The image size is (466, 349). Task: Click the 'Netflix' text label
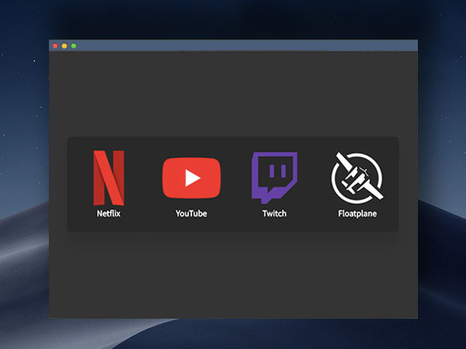[x=109, y=213]
